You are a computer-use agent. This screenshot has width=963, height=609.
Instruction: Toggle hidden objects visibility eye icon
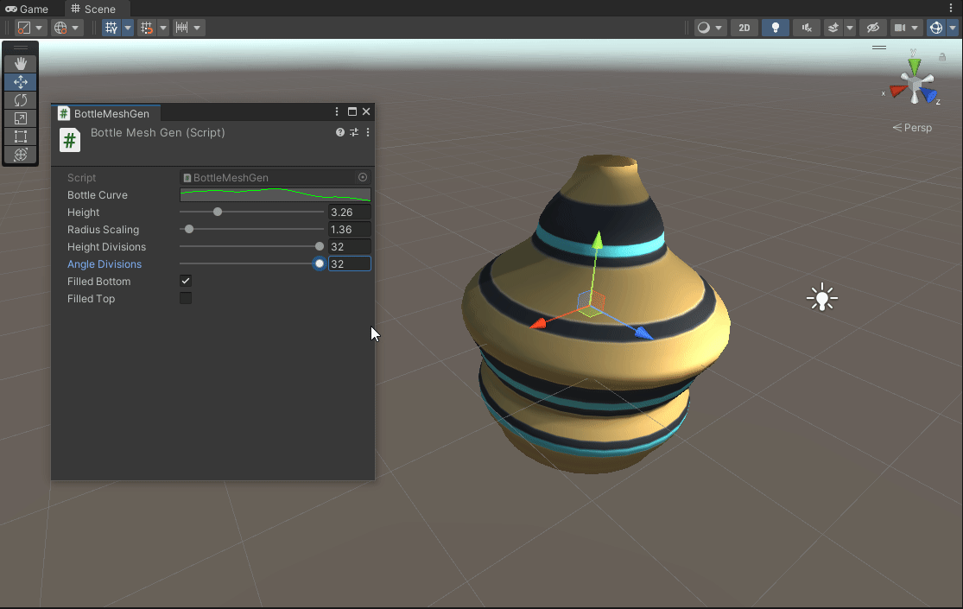point(872,28)
